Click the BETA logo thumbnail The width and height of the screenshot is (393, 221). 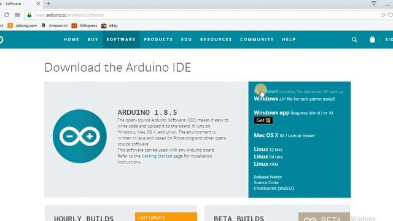click(x=324, y=217)
